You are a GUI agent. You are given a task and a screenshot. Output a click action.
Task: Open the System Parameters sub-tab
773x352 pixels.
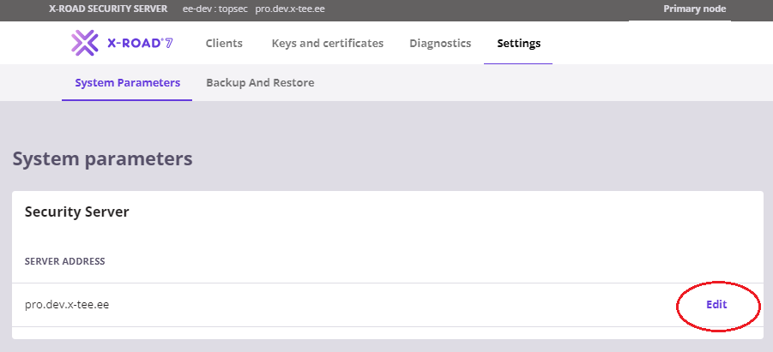pyautogui.click(x=127, y=83)
